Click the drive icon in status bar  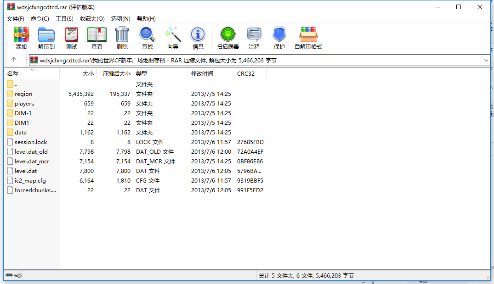[x=9, y=275]
